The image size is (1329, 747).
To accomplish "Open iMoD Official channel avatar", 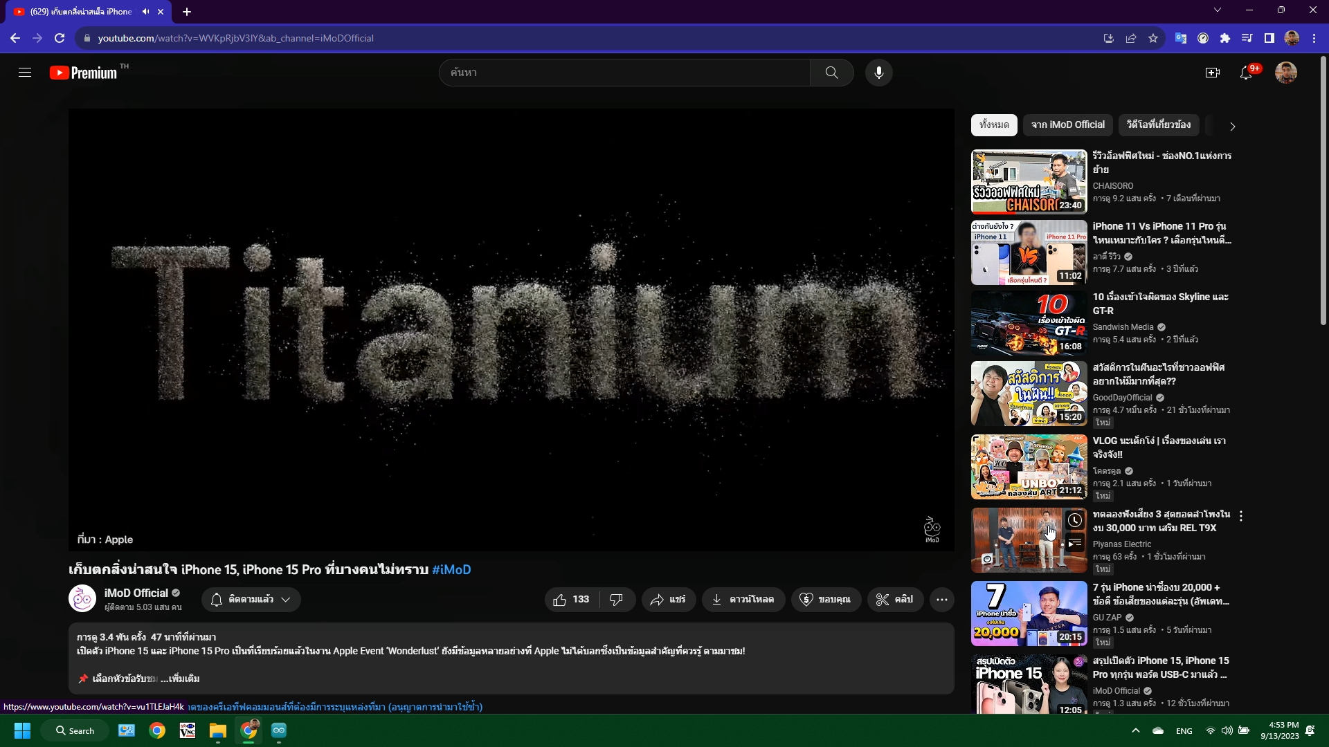I will [x=82, y=599].
